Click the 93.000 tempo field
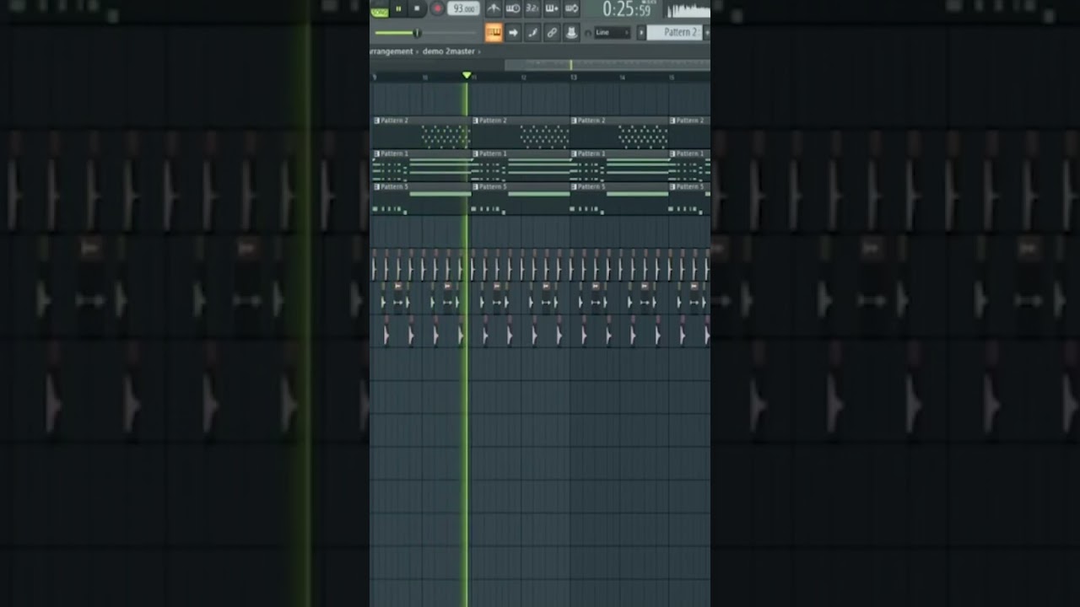 pos(463,8)
